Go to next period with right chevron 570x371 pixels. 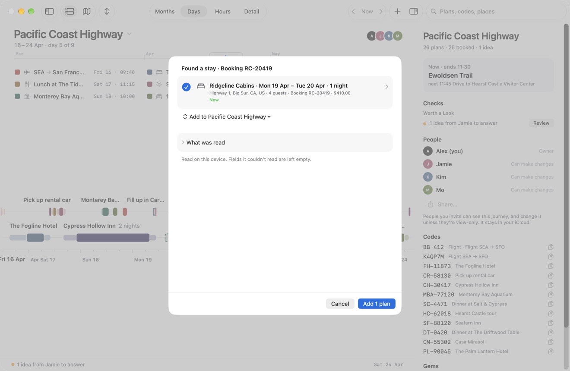(x=381, y=11)
